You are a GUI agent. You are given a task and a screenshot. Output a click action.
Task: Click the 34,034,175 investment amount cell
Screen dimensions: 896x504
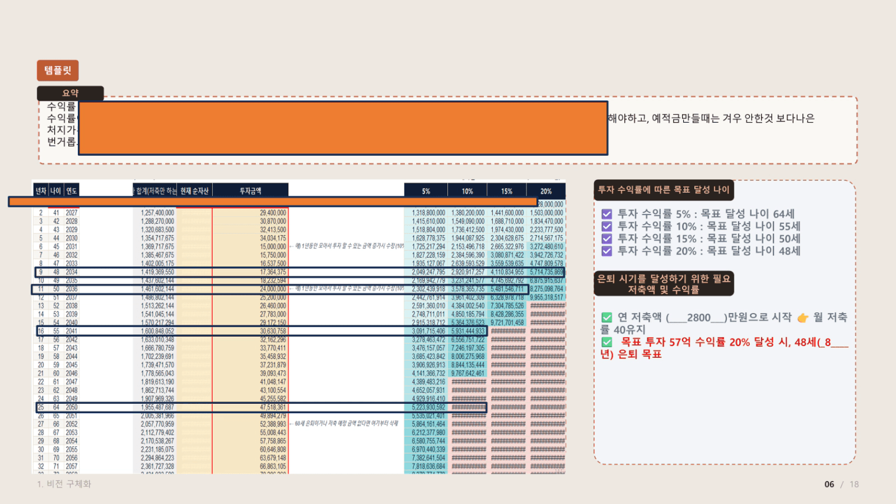pos(273,238)
